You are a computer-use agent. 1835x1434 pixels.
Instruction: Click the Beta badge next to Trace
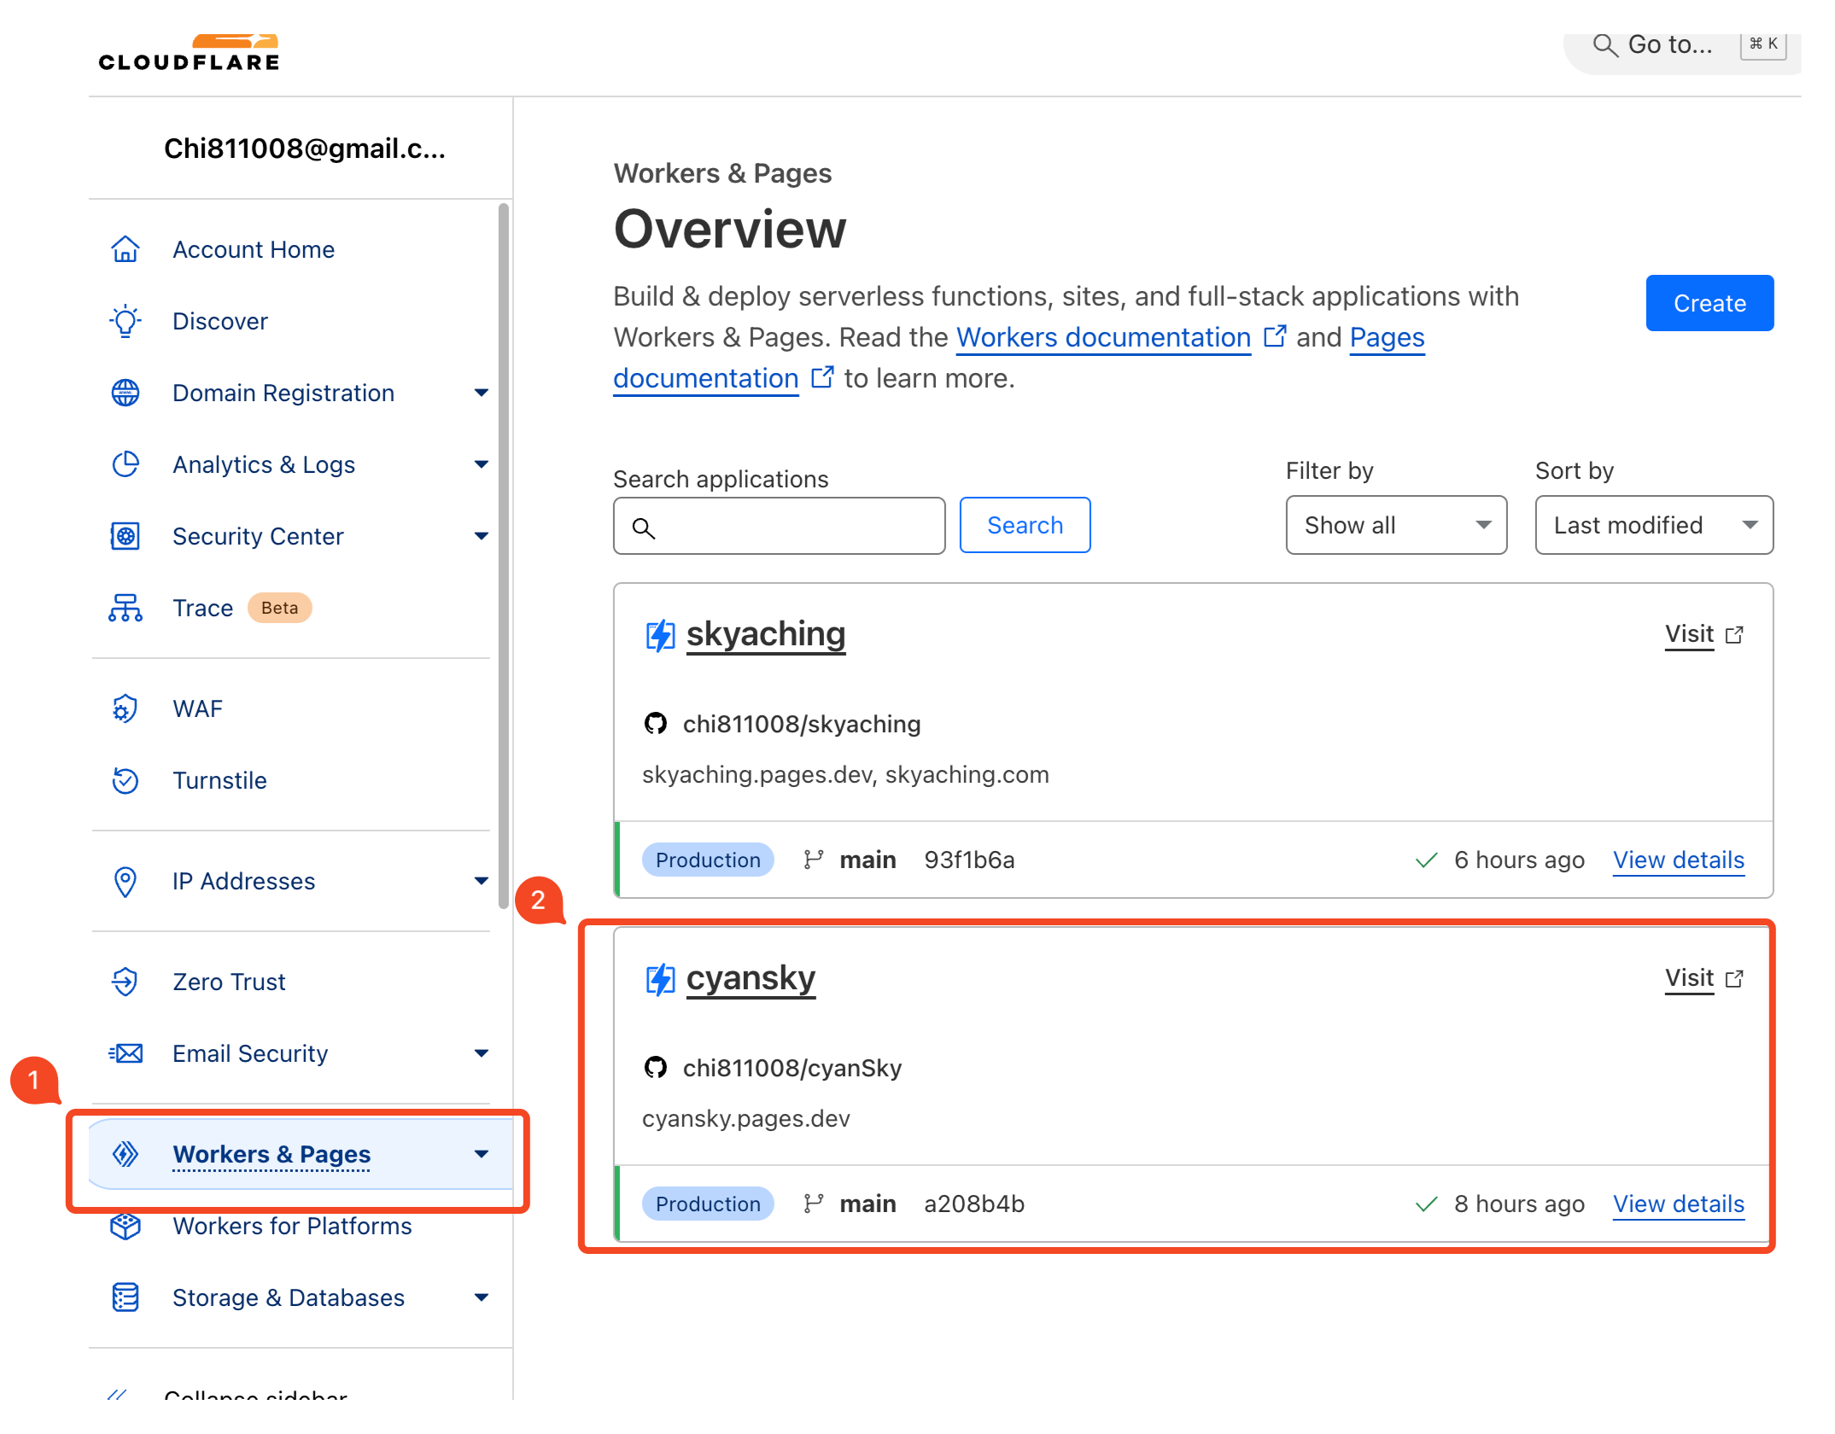coord(279,608)
